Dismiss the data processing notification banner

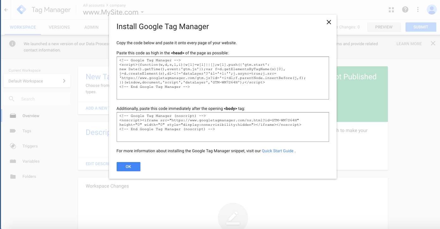[x=433, y=44]
